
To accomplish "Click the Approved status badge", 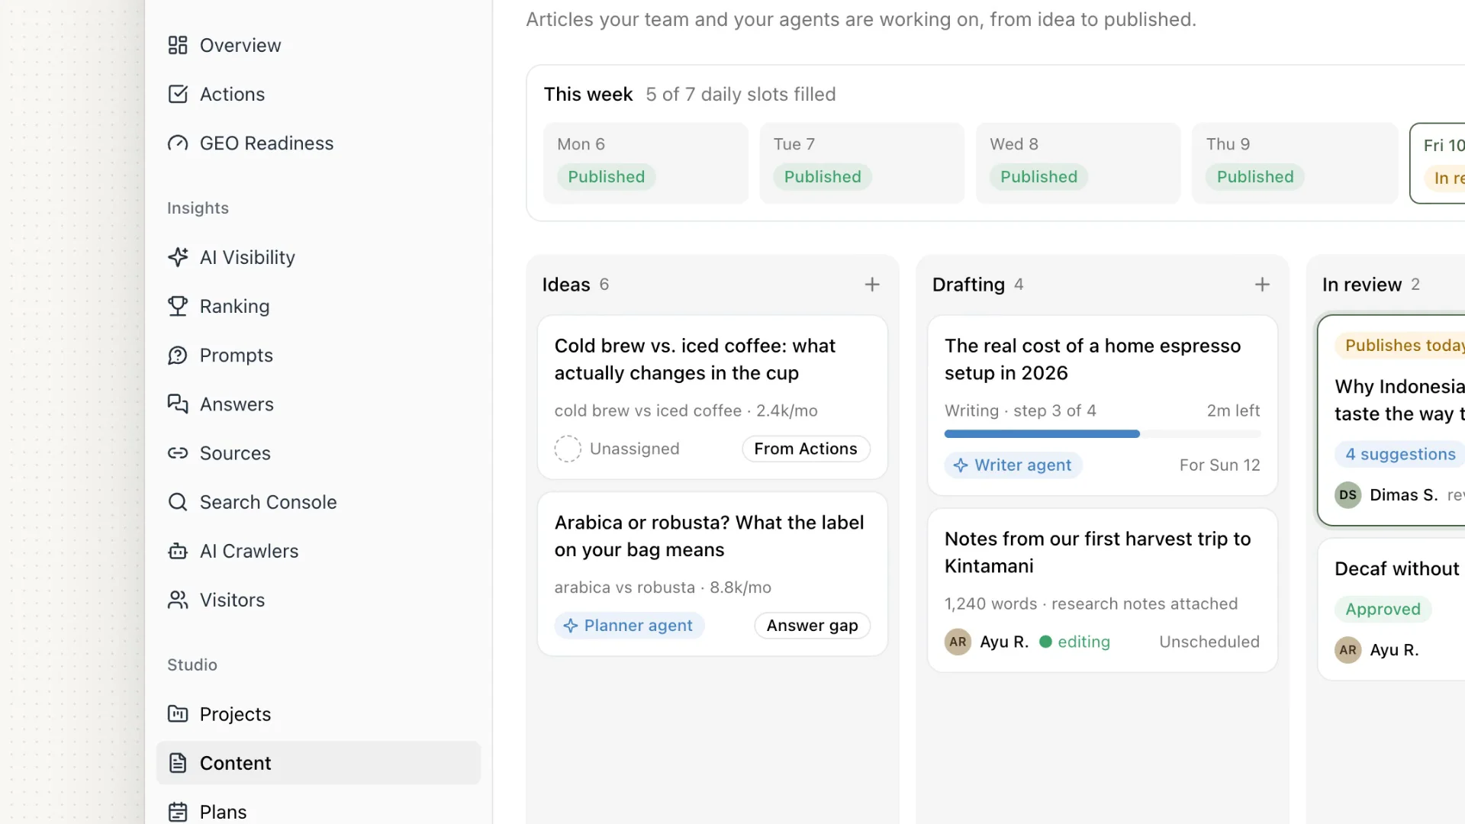I will (x=1383, y=609).
